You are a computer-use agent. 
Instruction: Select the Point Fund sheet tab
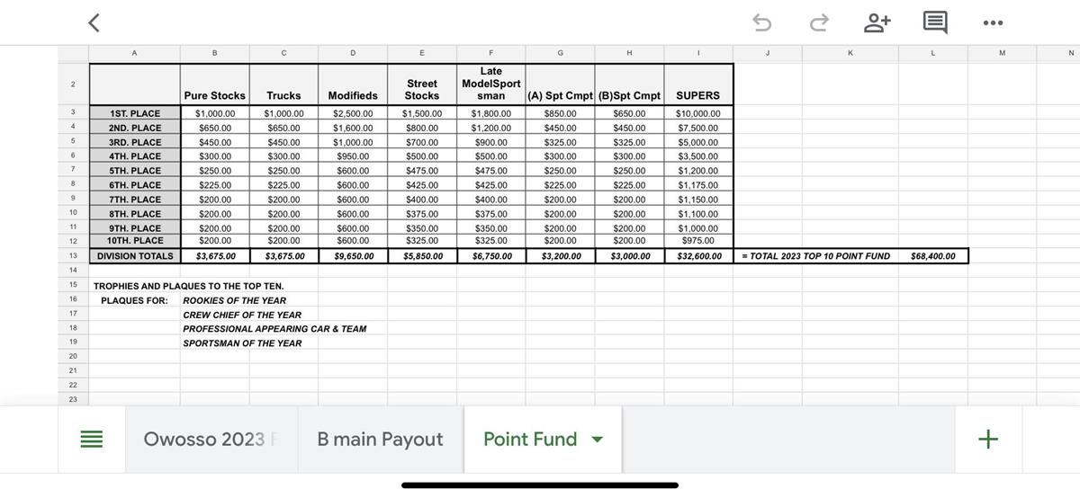click(530, 440)
